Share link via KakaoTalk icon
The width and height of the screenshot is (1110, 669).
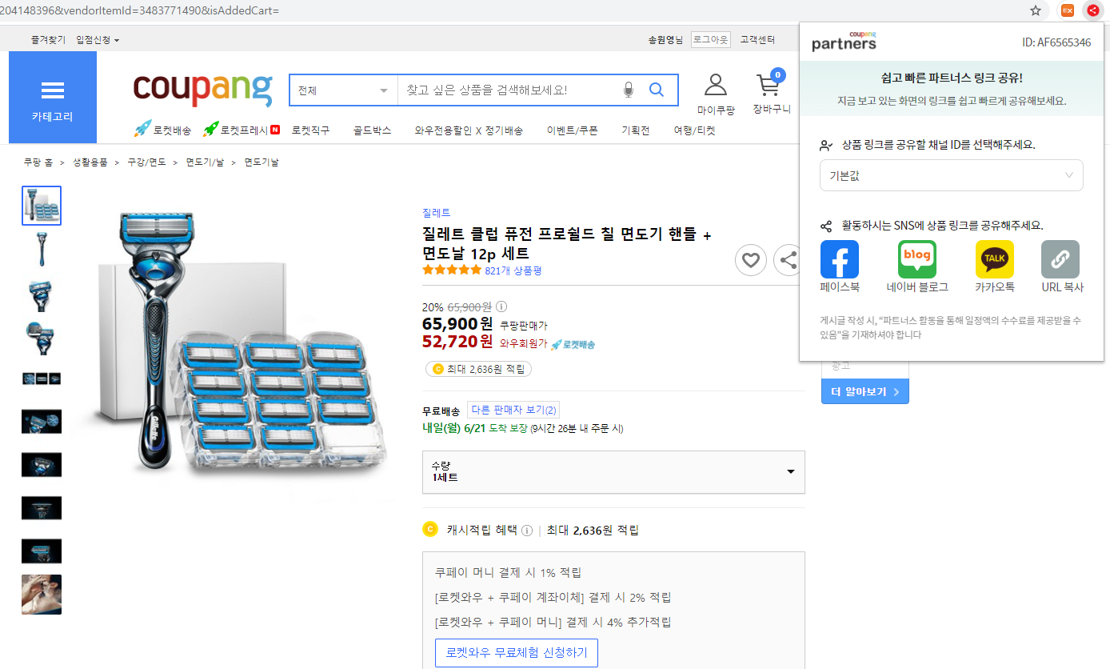click(995, 259)
